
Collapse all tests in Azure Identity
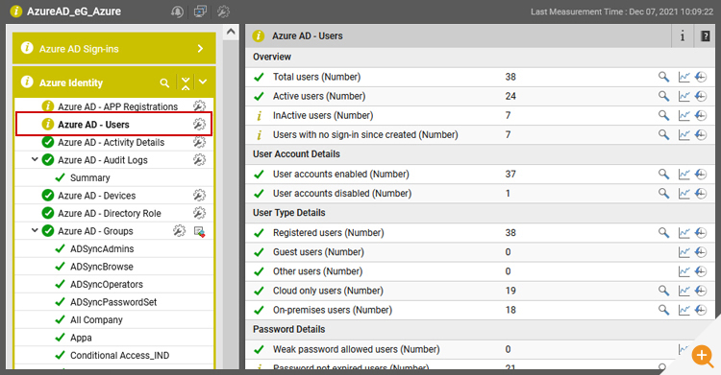pos(186,83)
